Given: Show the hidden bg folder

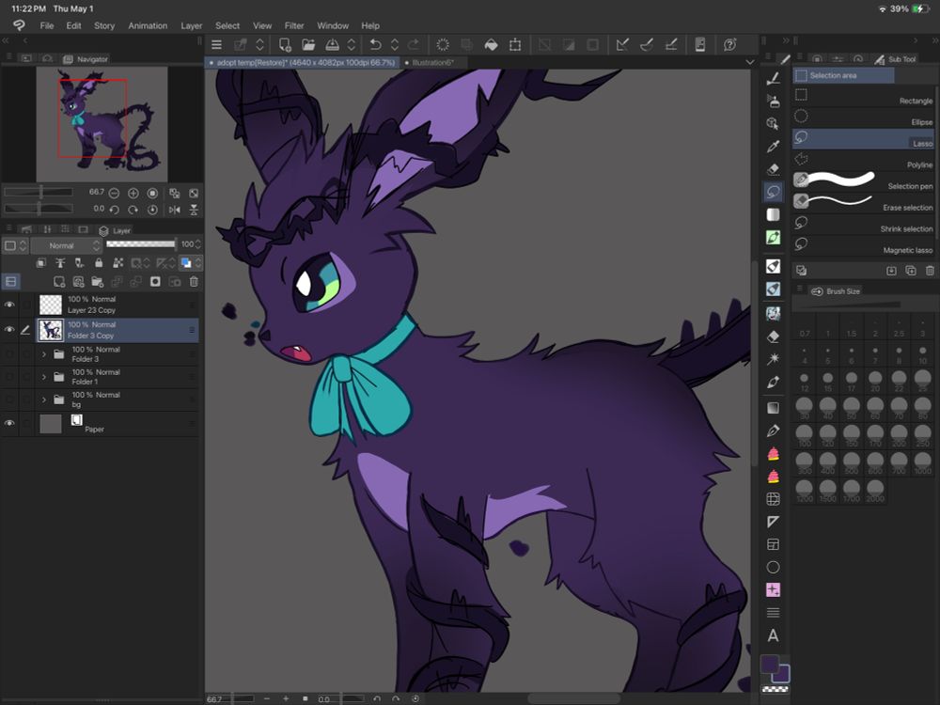Looking at the screenshot, I should (x=9, y=399).
